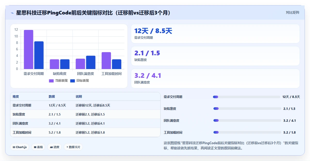
Task: Click the 需求交付周期 chart axis label
Action: tap(34, 74)
